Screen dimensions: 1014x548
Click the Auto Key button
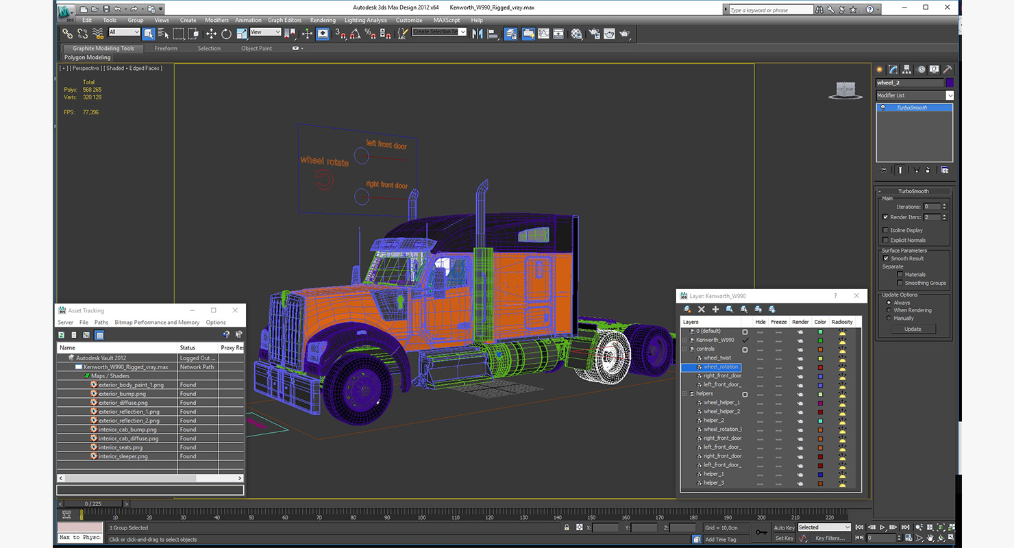pyautogui.click(x=784, y=527)
